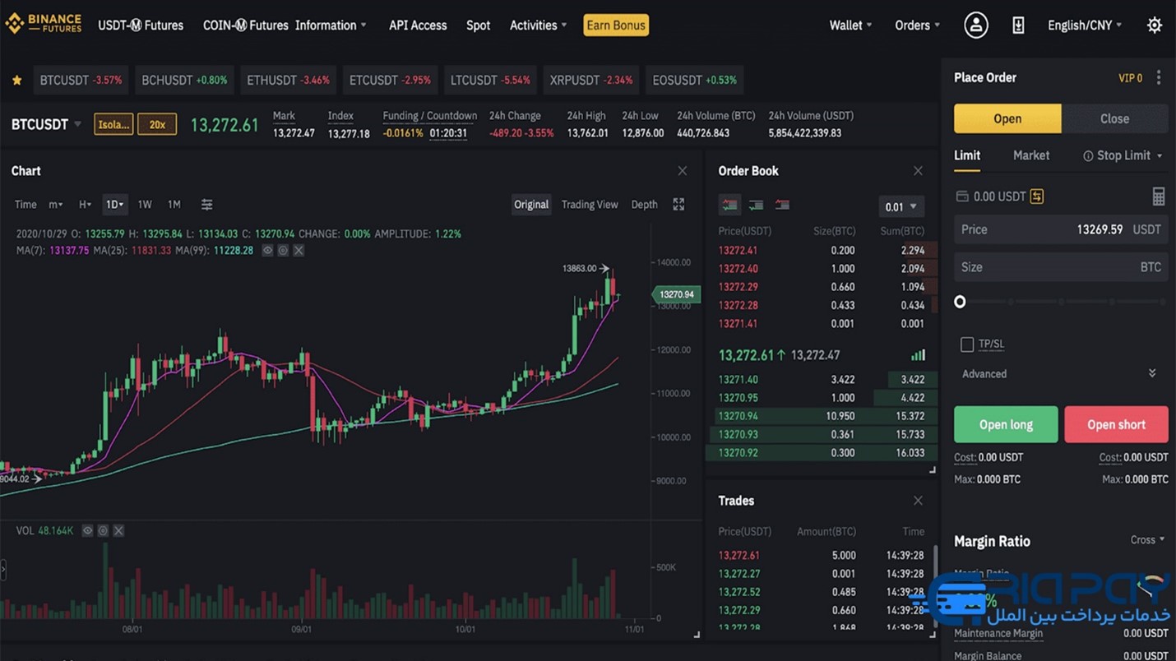
Task: Switch to Close position mode
Action: tap(1114, 118)
